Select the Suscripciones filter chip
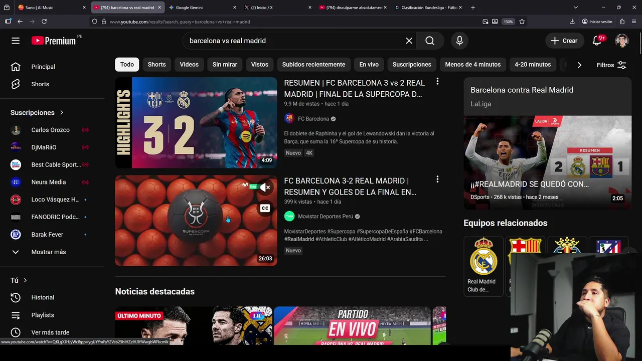 point(412,64)
